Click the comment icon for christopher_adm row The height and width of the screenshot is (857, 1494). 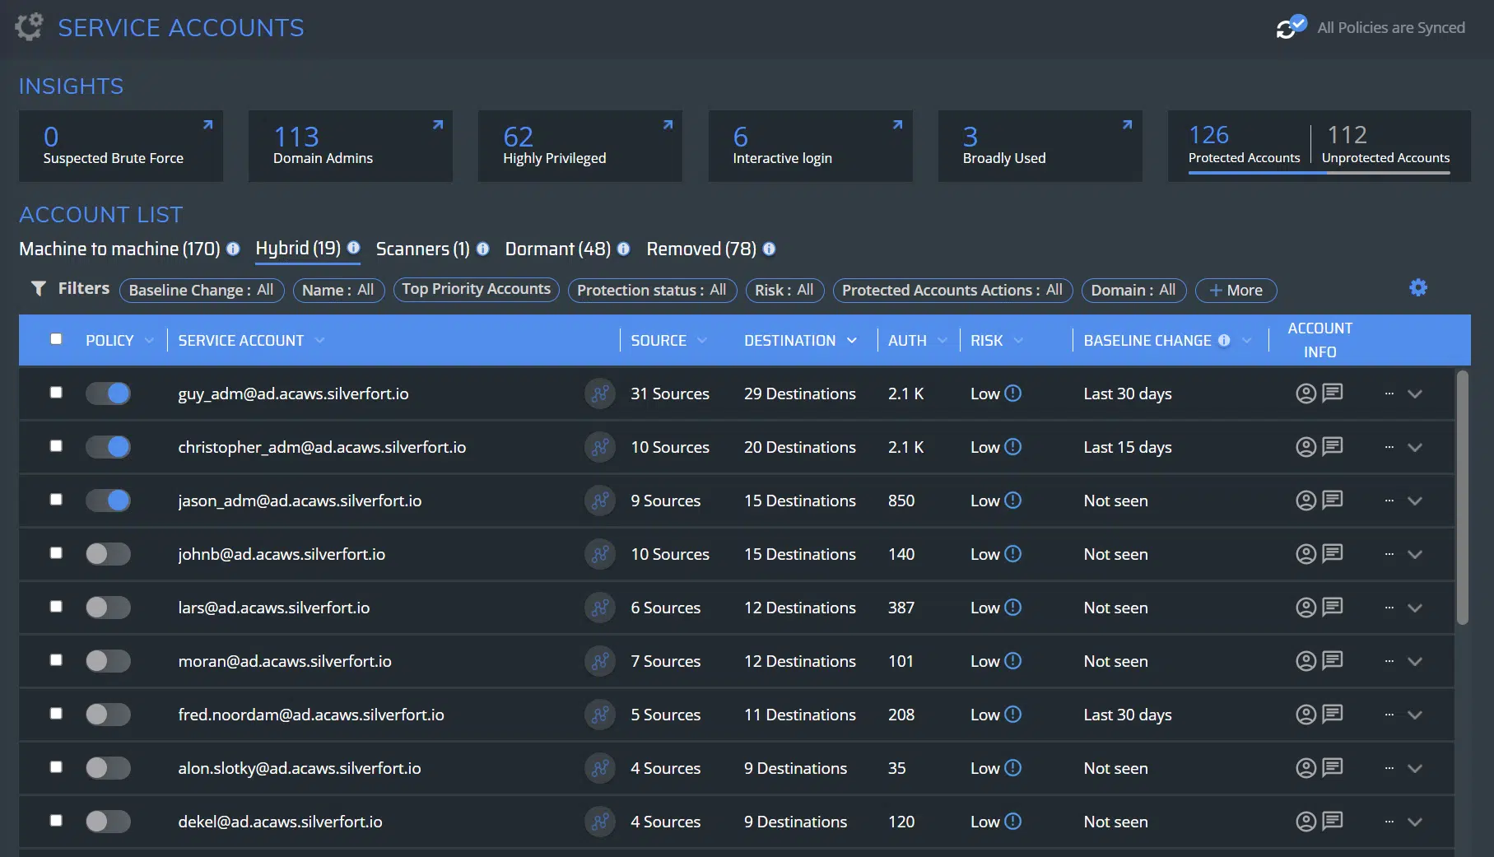point(1332,447)
